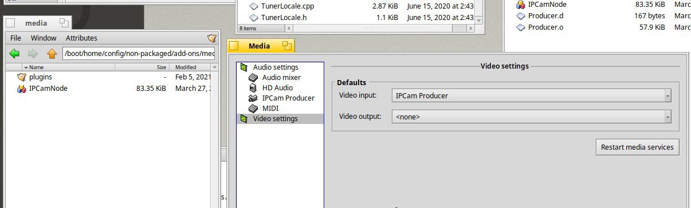The height and width of the screenshot is (208, 691).
Task: Go back with the green left arrow
Action: (x=14, y=54)
